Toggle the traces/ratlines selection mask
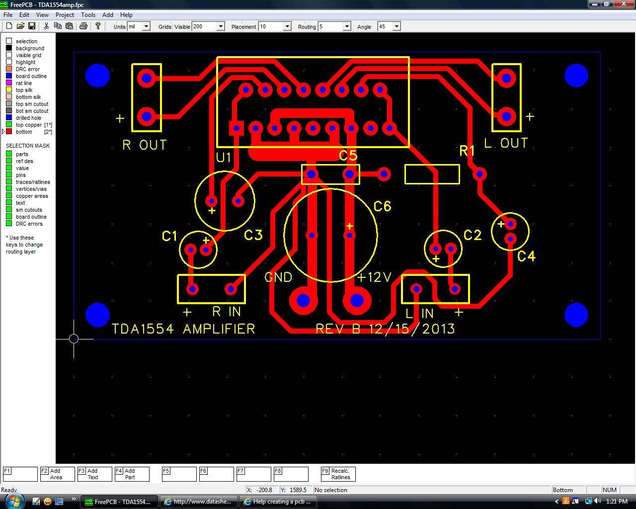The width and height of the screenshot is (636, 509). pyautogui.click(x=9, y=182)
